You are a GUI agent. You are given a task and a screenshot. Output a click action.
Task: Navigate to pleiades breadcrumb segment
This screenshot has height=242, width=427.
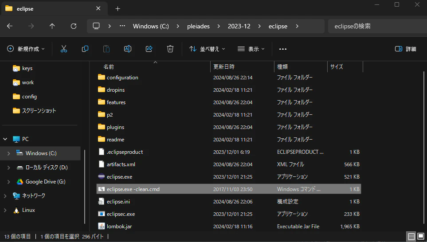coord(198,26)
